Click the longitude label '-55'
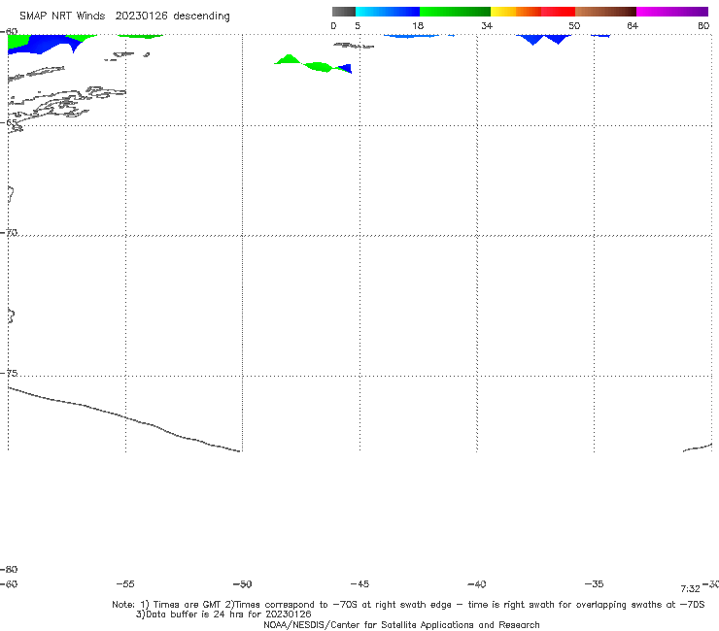The width and height of the screenshot is (719, 631). 125,583
